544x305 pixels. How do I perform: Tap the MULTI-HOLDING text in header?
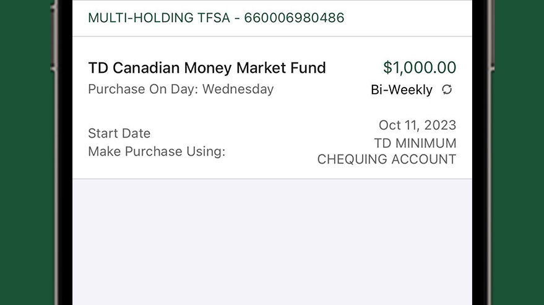140,18
